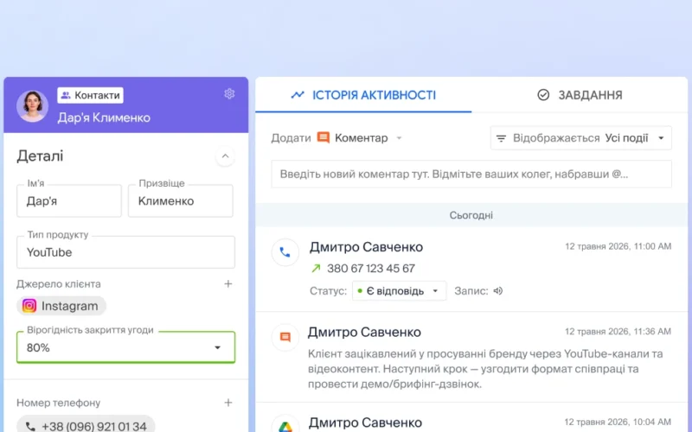Viewport: 692px width, 432px height.
Task: Click the phone icon in number chip
Action: pos(30,426)
